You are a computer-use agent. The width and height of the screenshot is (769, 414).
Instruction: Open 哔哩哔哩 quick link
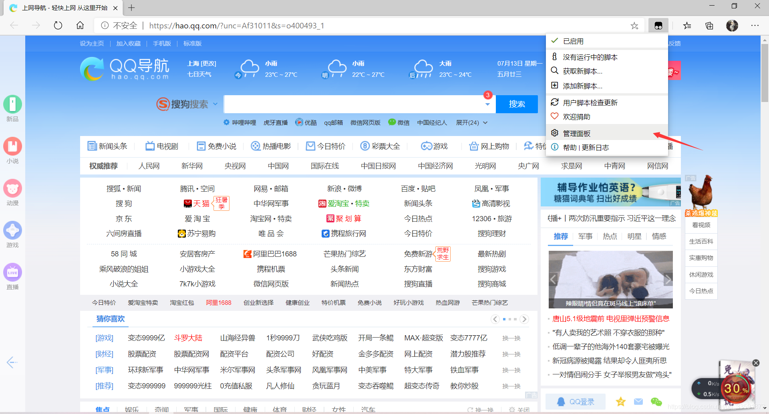pyautogui.click(x=240, y=123)
